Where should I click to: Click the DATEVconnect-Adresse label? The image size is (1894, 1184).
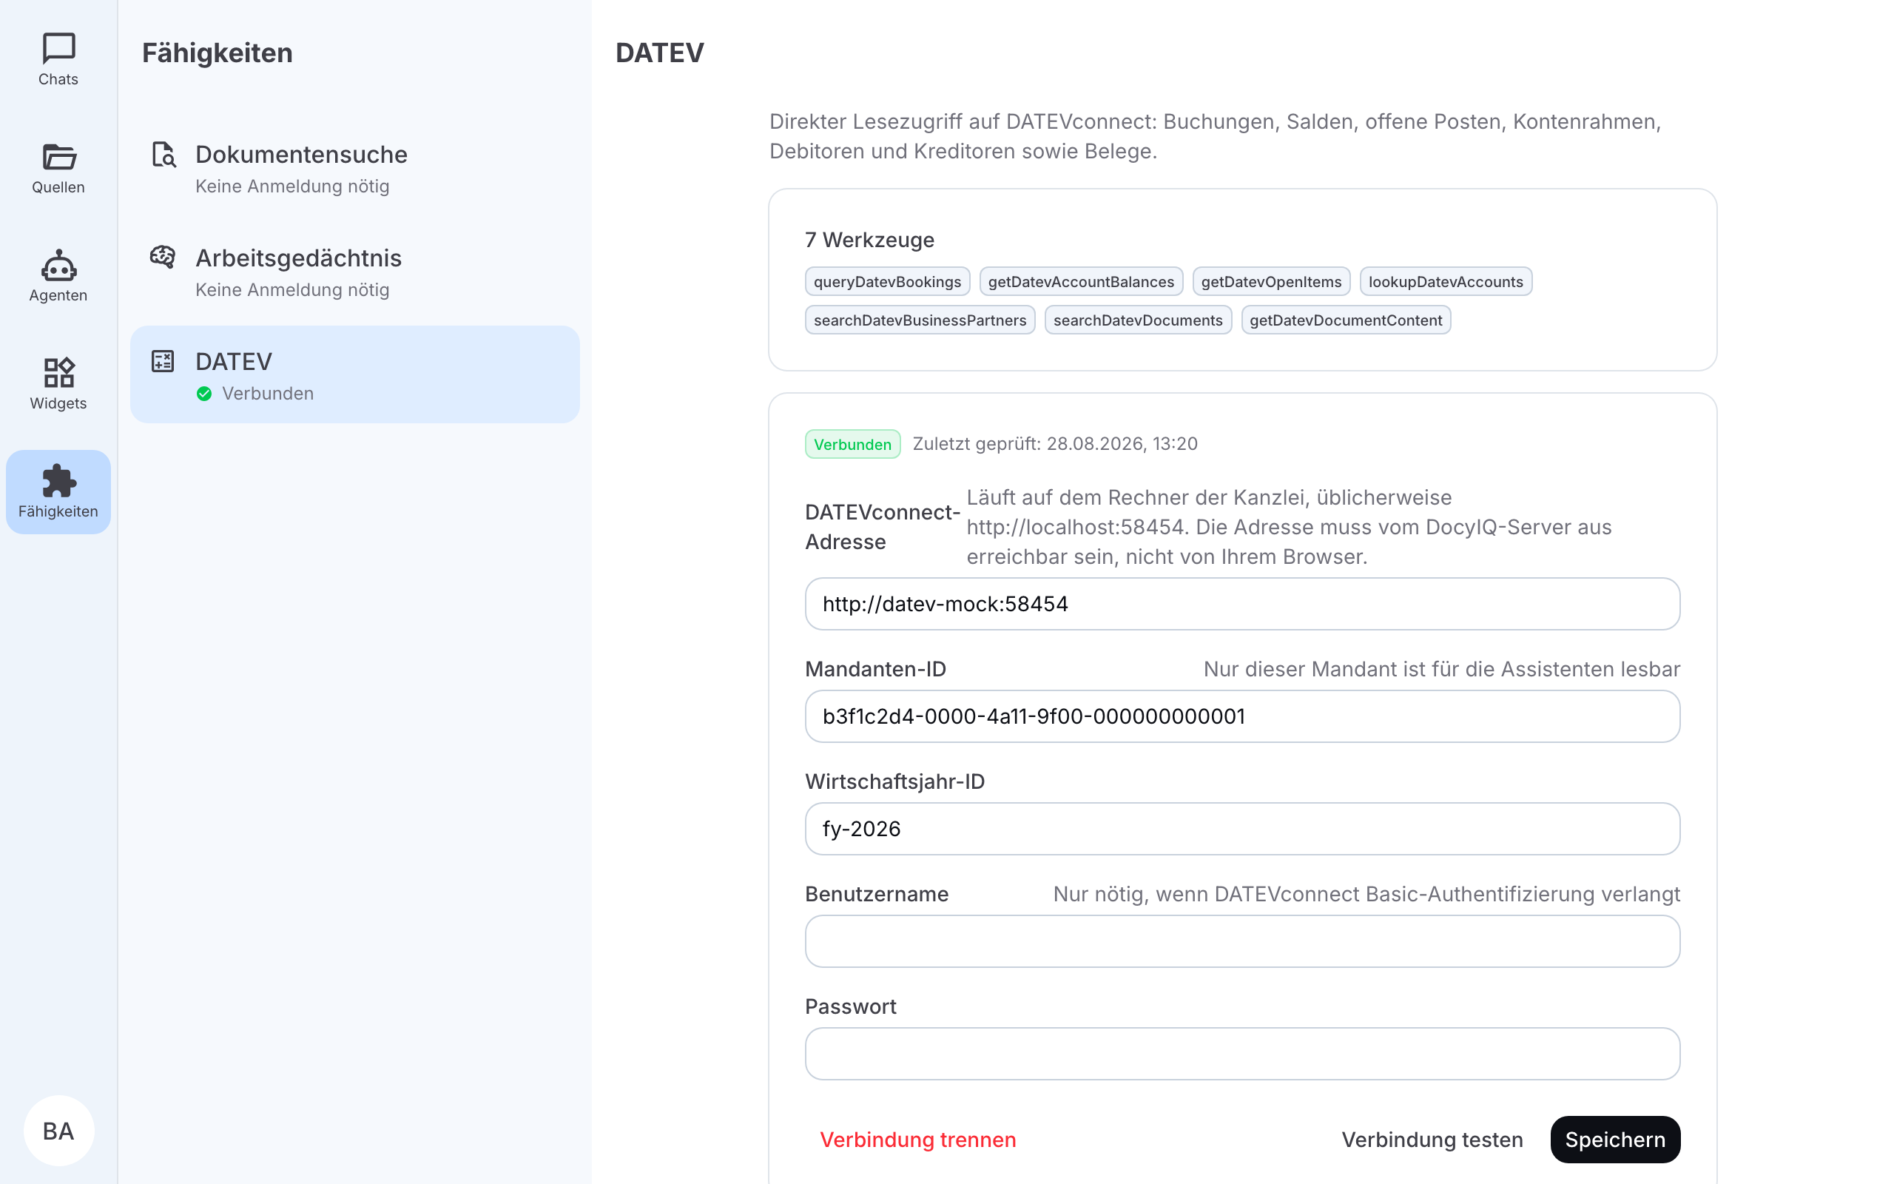click(882, 527)
